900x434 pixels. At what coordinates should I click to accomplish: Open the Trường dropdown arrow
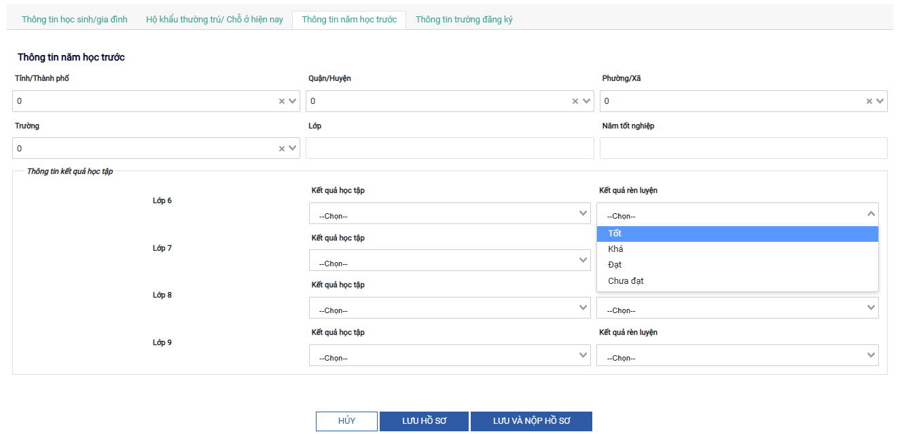(x=293, y=149)
